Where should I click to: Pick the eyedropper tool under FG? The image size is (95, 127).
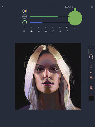(60, 31)
